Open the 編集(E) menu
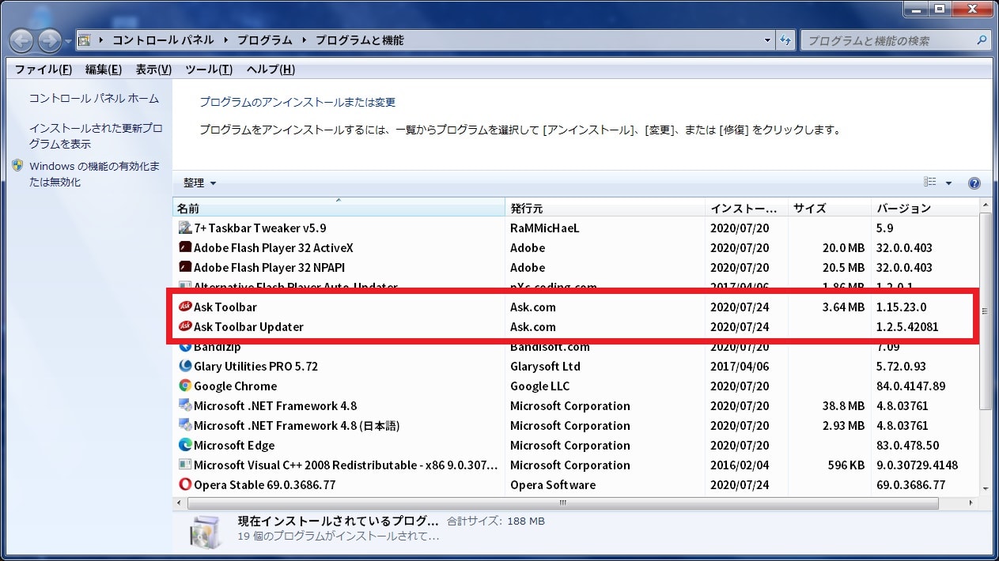Viewport: 999px width, 561px height. tap(104, 70)
